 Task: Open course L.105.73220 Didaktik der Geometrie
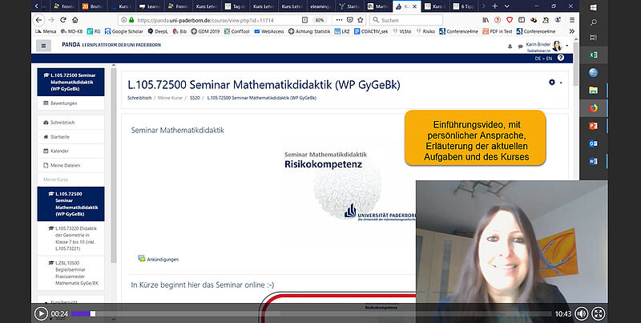pos(71,238)
